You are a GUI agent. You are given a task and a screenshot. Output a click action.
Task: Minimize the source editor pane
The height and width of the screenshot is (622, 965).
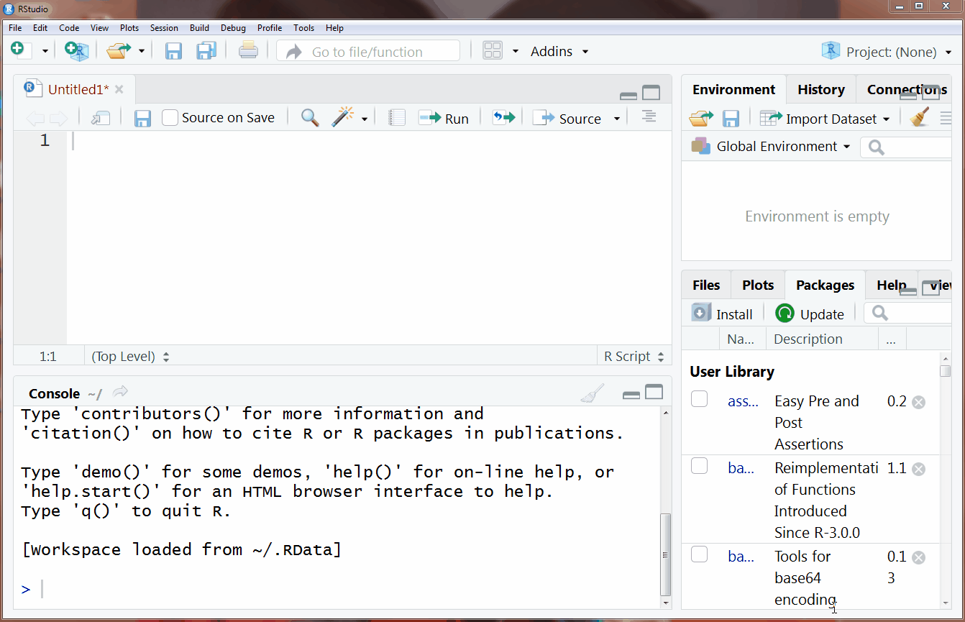click(x=628, y=94)
